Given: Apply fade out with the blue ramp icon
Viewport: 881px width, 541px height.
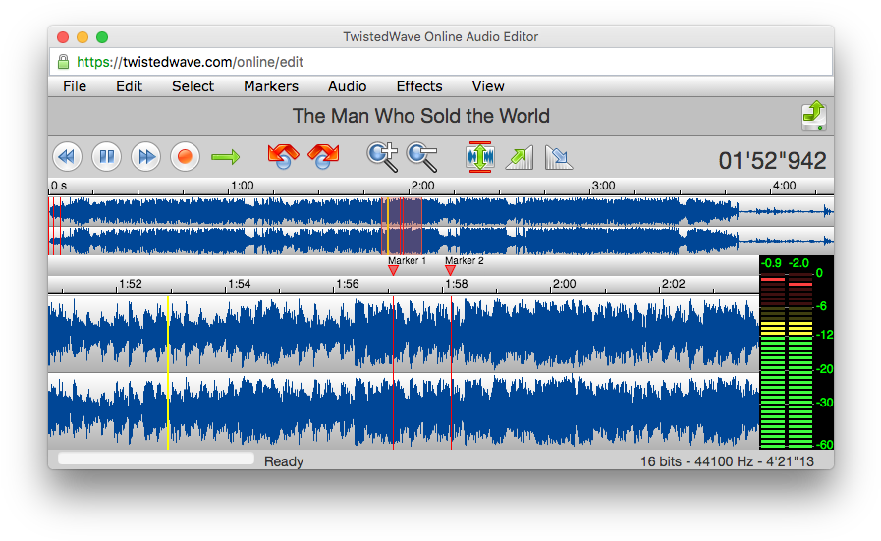Looking at the screenshot, I should click(559, 157).
